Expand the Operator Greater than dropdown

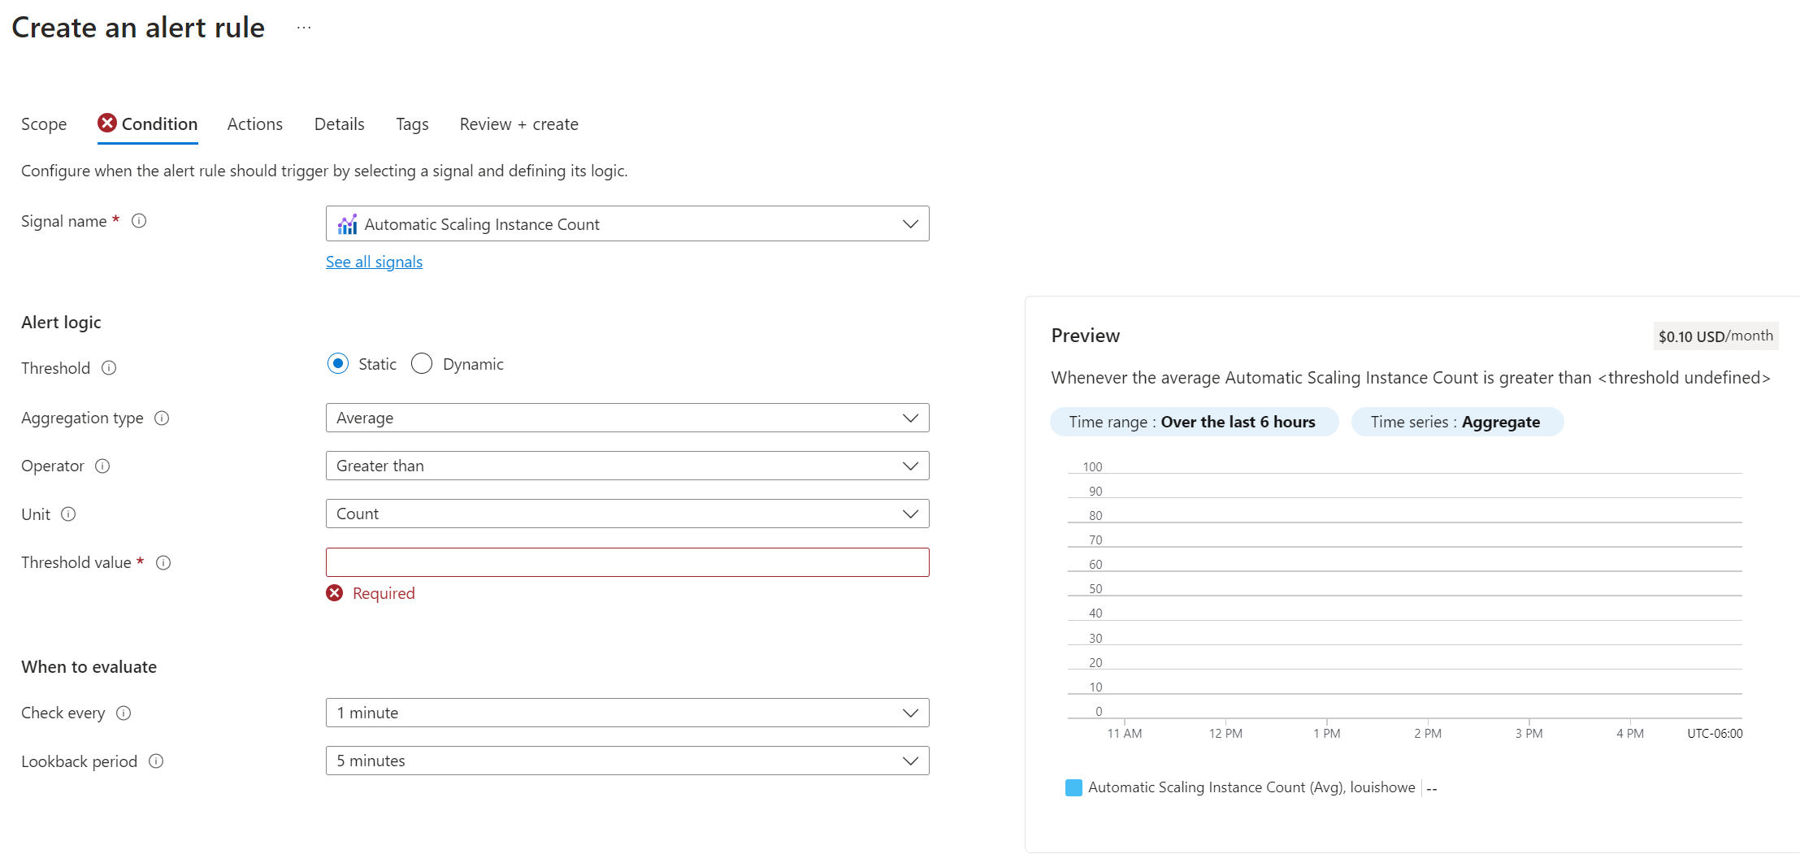(627, 466)
